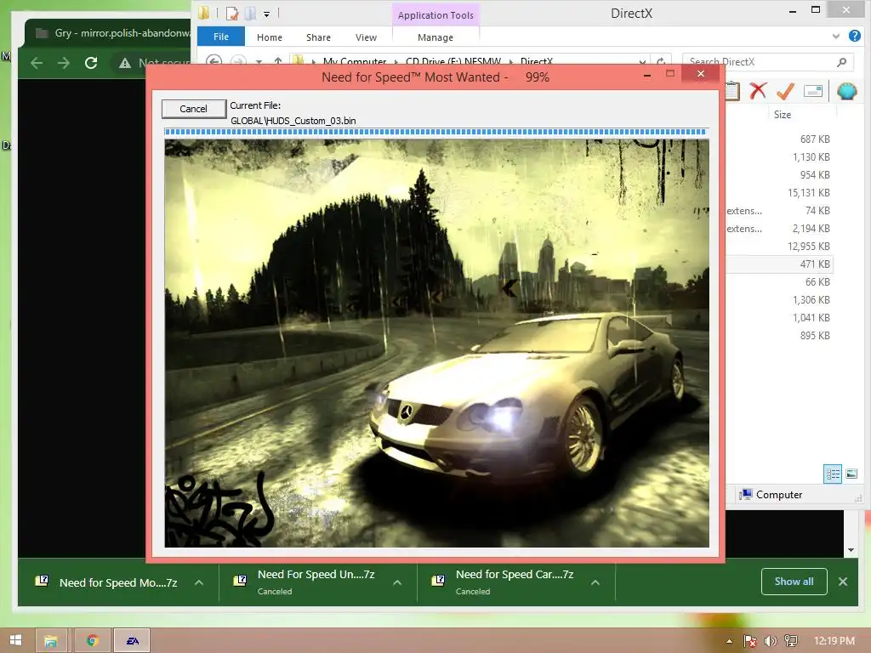
Task: Click the volume speaker tray icon
Action: pos(770,641)
